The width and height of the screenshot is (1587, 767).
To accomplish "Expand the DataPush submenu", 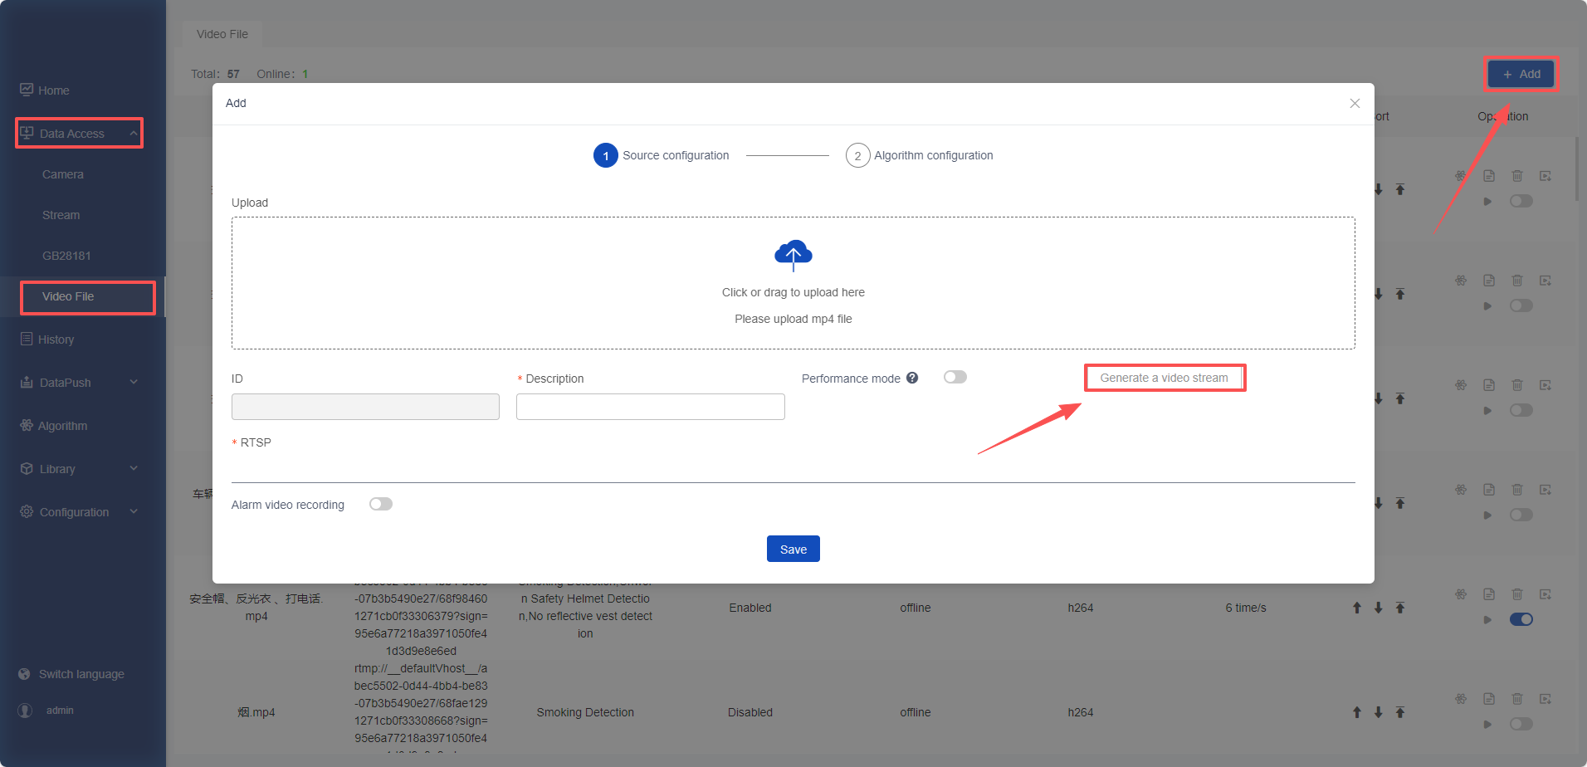I will coord(133,382).
